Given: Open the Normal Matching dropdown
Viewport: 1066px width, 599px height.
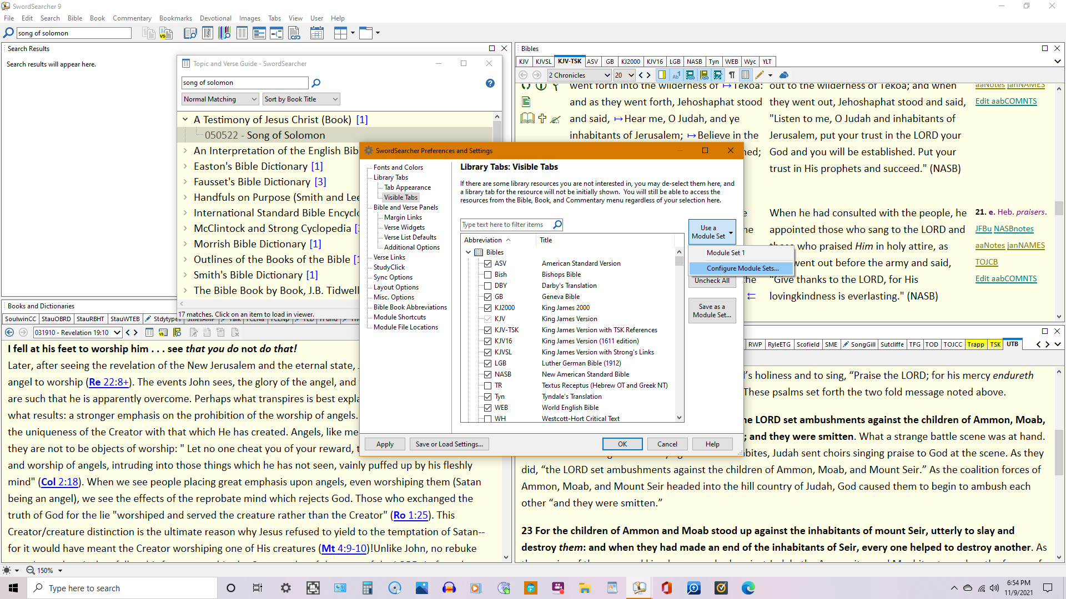Looking at the screenshot, I should (220, 99).
